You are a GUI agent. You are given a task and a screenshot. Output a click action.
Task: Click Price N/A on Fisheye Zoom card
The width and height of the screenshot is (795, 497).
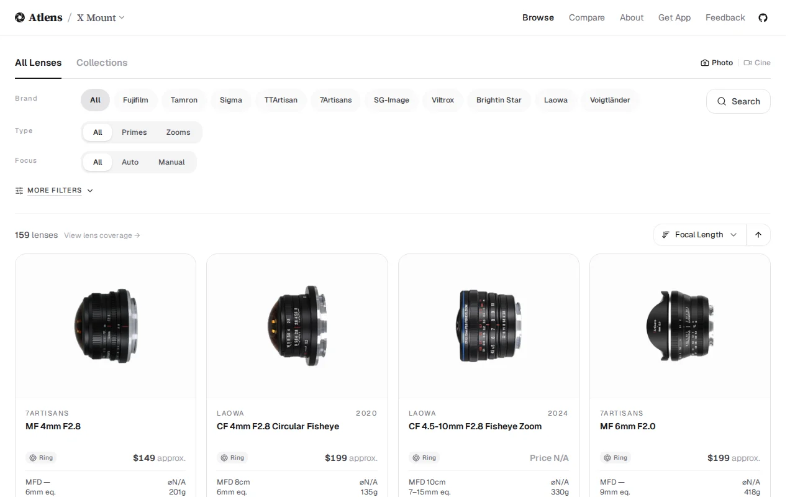click(x=549, y=458)
